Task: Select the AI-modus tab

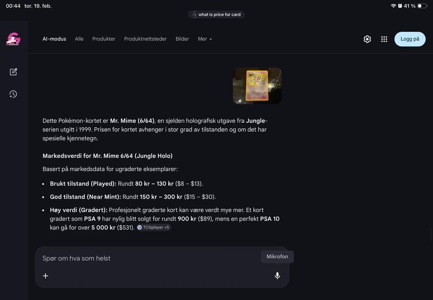Action: coord(55,39)
